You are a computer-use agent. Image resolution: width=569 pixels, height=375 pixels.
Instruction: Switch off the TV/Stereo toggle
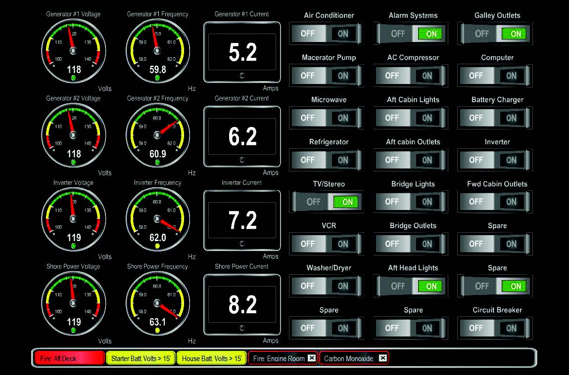point(315,202)
